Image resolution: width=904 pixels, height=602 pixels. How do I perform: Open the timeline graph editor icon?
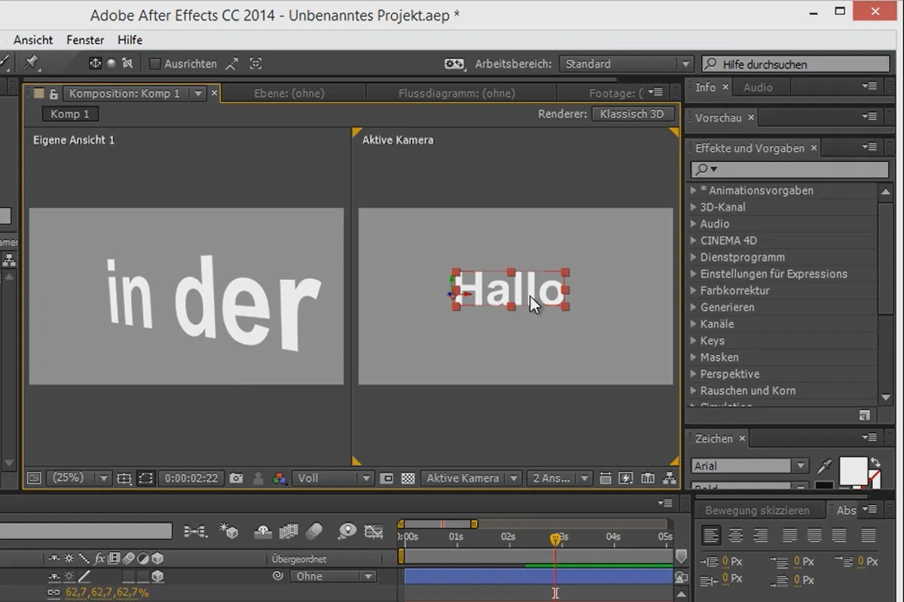373,531
